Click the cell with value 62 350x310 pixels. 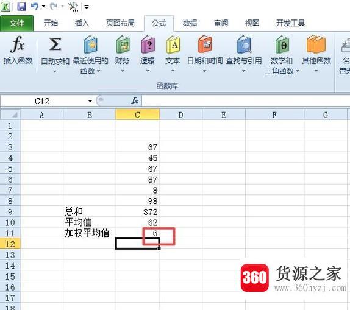(x=138, y=222)
